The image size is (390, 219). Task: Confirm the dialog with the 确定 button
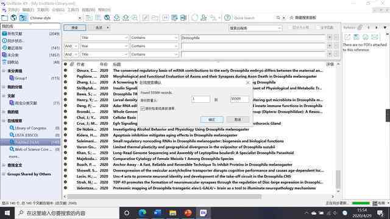coord(211,119)
